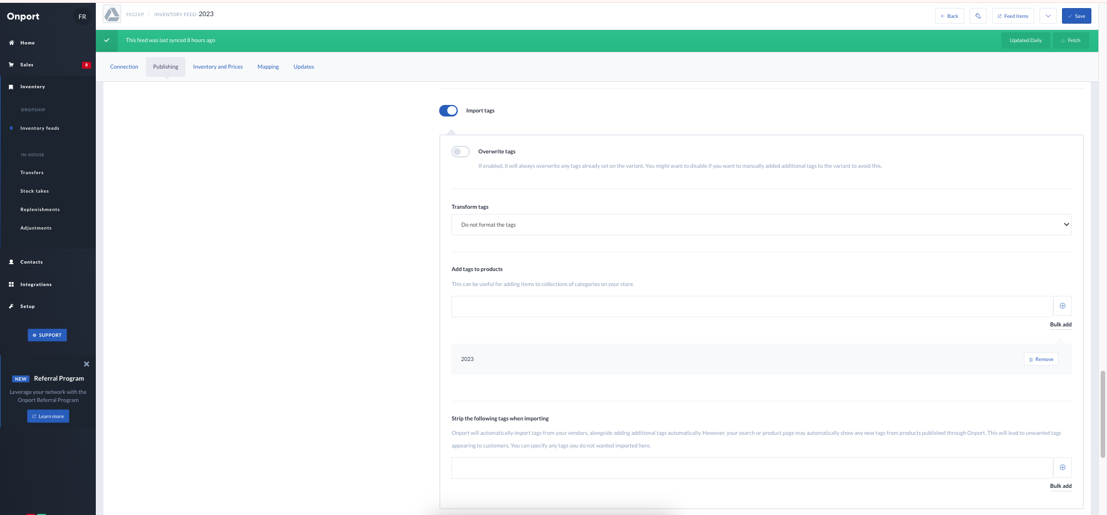Viewport: 1107px width, 515px height.
Task: Click the SUPPORT button
Action: (x=47, y=335)
